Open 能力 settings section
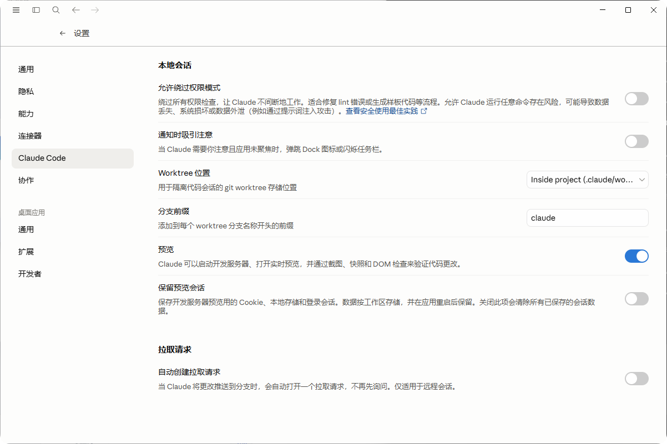This screenshot has width=667, height=444. click(73, 114)
